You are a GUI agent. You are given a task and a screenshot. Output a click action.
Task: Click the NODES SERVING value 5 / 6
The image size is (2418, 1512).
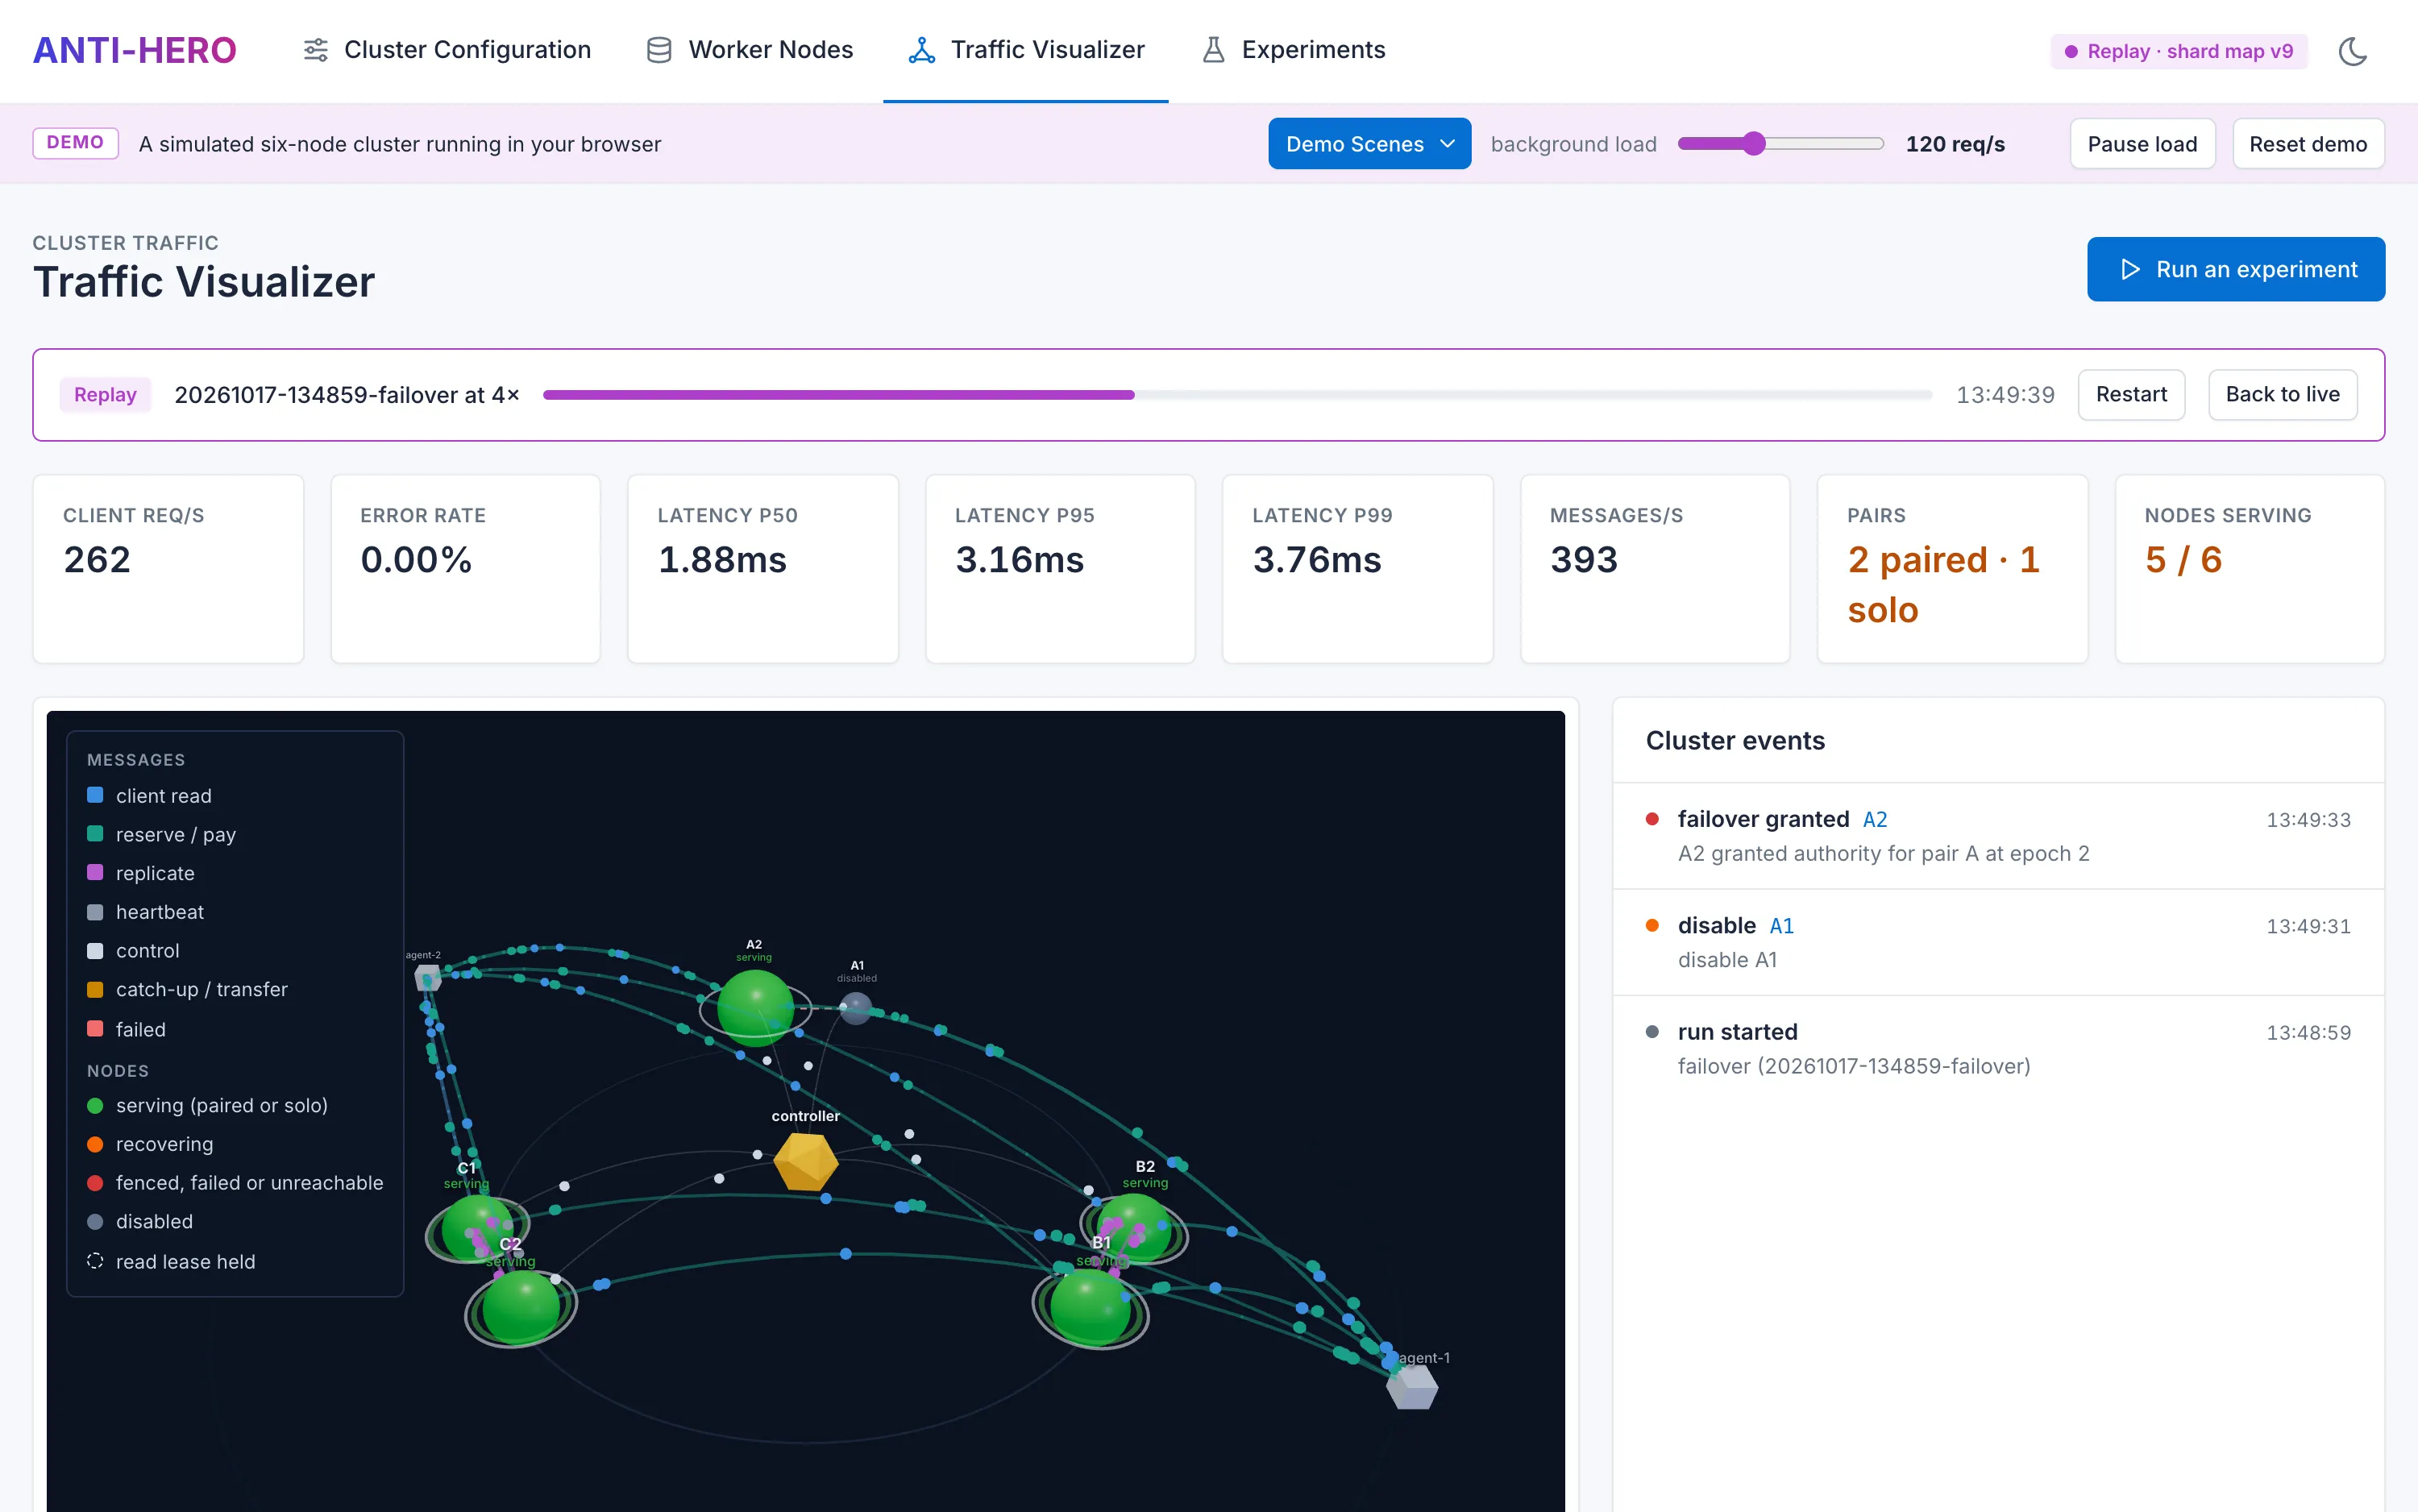2183,560
